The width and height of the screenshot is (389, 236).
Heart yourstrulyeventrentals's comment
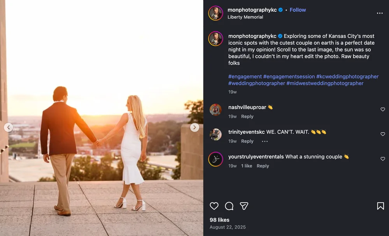click(x=382, y=159)
